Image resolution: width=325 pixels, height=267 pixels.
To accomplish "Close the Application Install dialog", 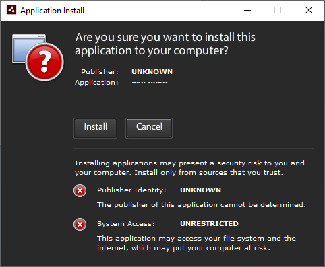I will point(309,10).
